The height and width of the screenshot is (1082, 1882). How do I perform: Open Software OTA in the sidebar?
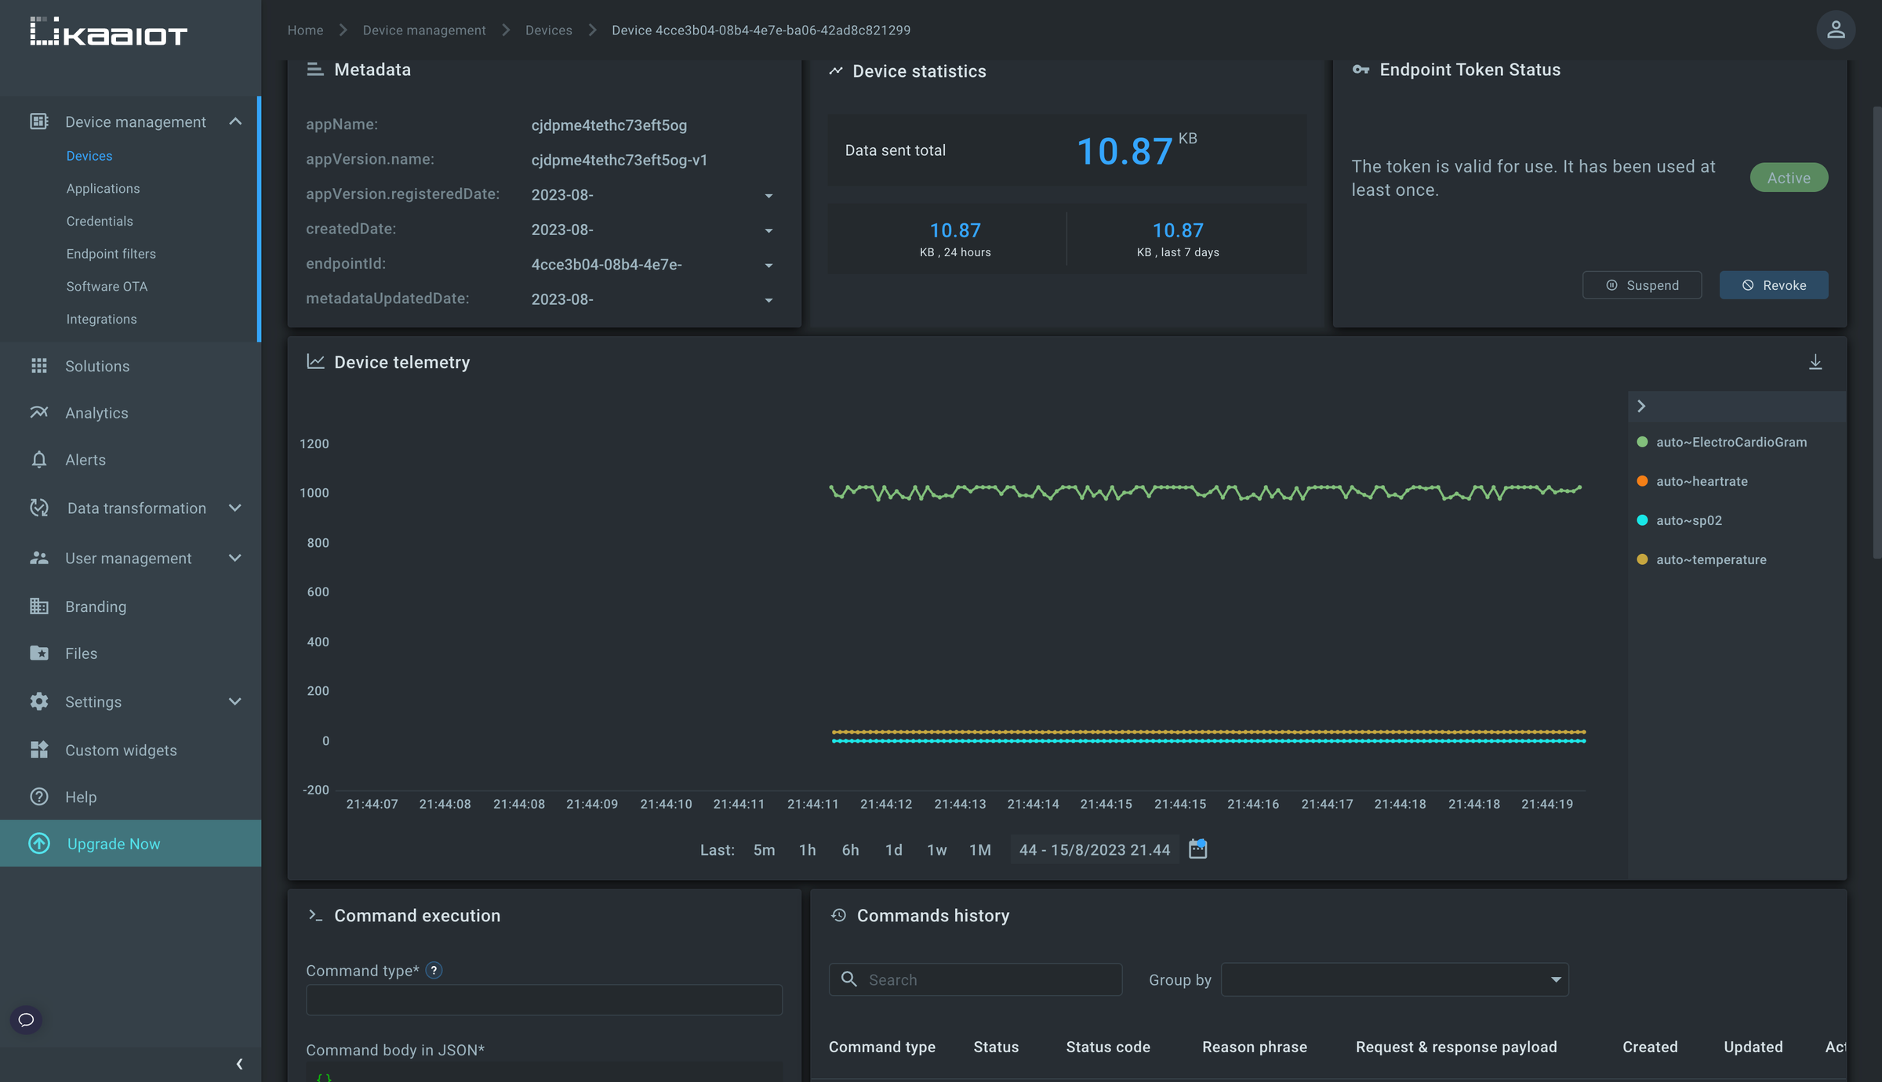(107, 287)
